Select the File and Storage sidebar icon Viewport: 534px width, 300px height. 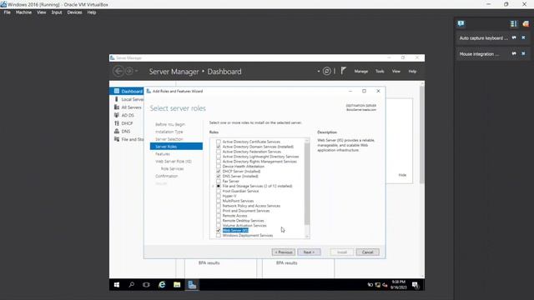pyautogui.click(x=117, y=139)
